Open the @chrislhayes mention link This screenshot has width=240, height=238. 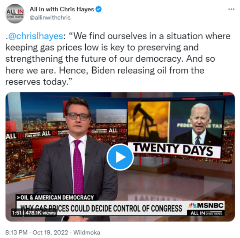36,36
